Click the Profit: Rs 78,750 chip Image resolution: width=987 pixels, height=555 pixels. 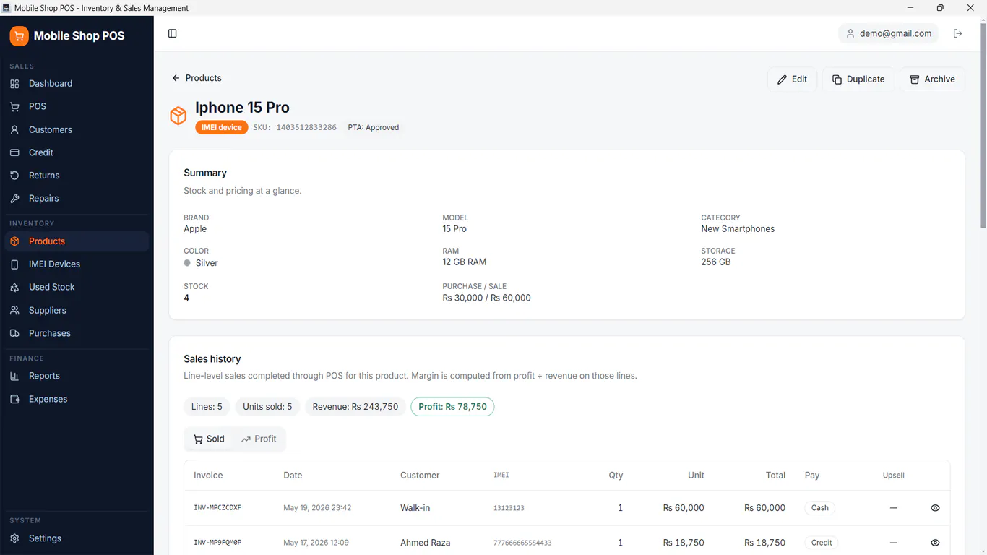pyautogui.click(x=452, y=407)
